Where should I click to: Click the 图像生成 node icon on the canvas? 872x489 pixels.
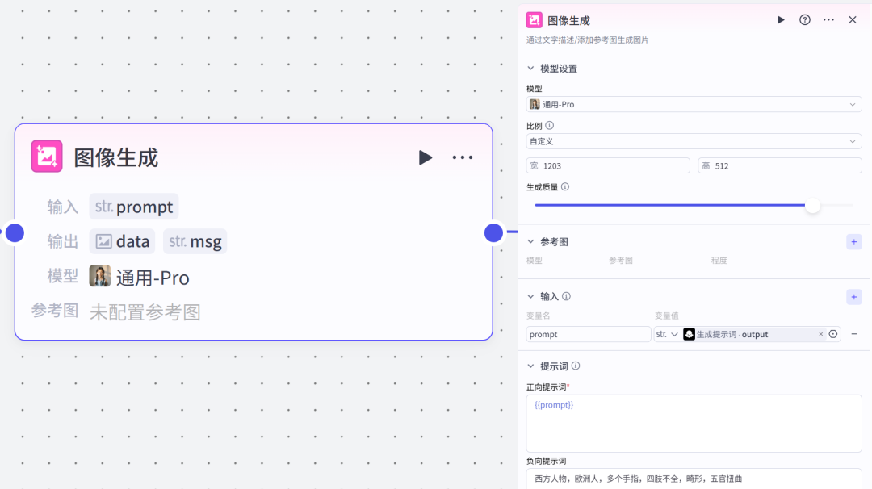coord(46,156)
